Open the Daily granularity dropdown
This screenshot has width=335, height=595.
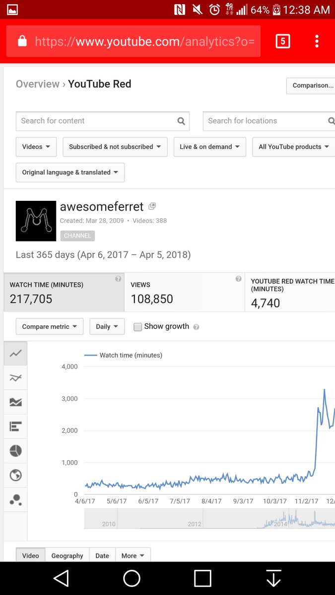[x=107, y=327]
